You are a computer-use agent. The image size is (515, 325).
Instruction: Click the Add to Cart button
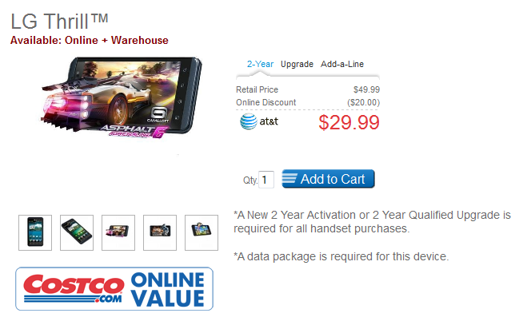tap(328, 179)
